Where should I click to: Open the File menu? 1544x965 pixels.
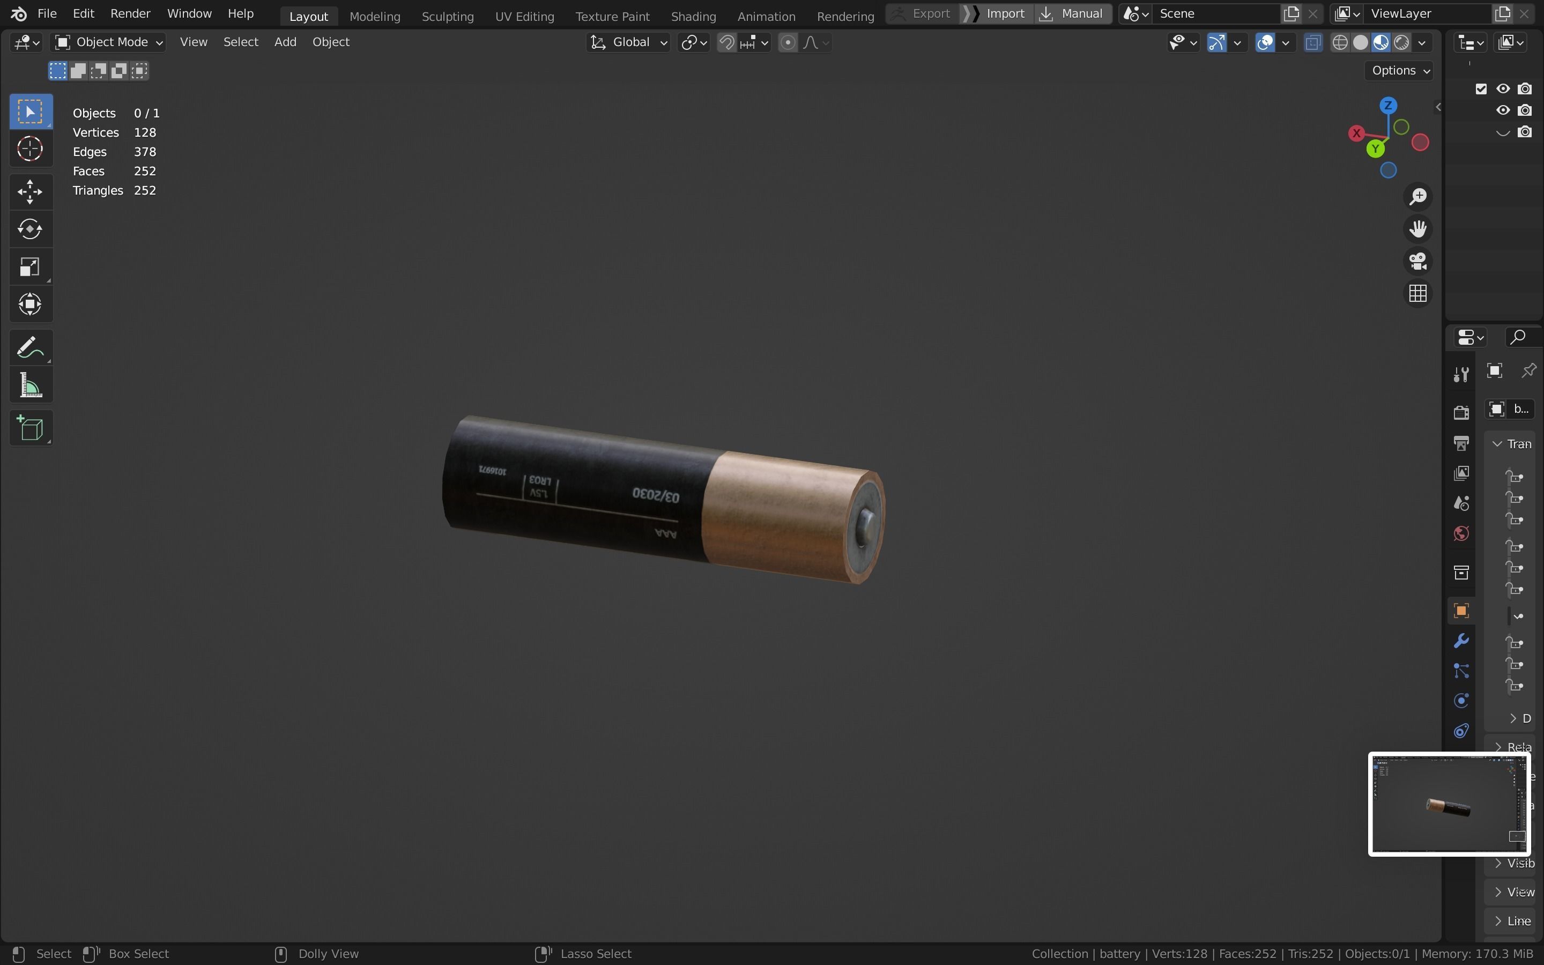(x=47, y=13)
